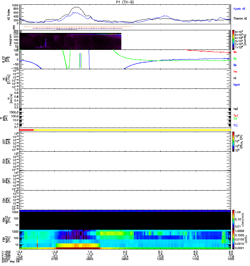This screenshot has width=250, height=266.
Task: Click the red segment of the status bar
Action: click(27, 130)
